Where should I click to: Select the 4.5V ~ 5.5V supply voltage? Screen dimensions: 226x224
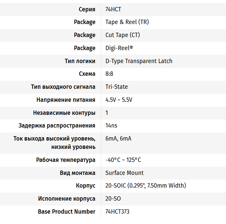point(119,100)
